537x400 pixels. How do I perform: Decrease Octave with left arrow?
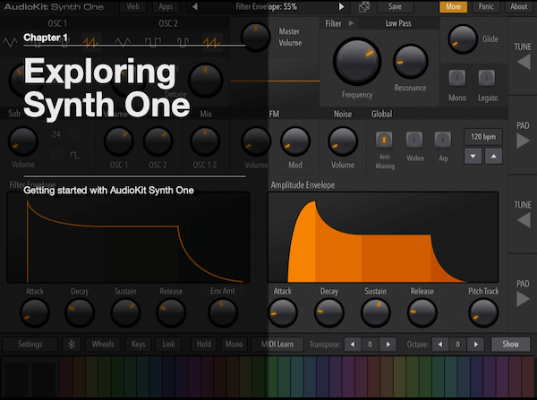pos(440,345)
